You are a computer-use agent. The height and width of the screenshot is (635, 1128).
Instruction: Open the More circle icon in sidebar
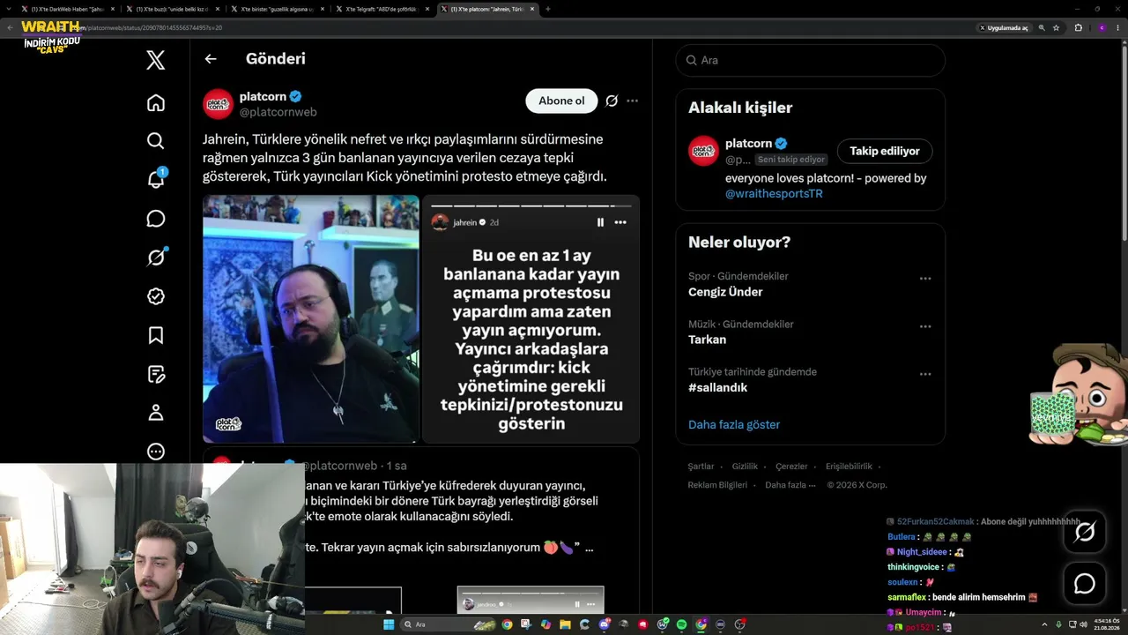tap(156, 452)
